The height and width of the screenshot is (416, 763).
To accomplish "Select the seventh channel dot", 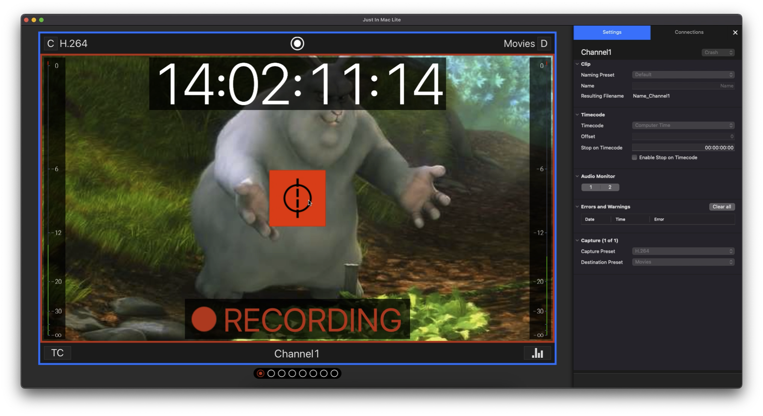I will (324, 374).
